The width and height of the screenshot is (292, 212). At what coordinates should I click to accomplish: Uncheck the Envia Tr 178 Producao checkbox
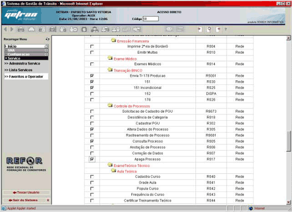coord(92,76)
